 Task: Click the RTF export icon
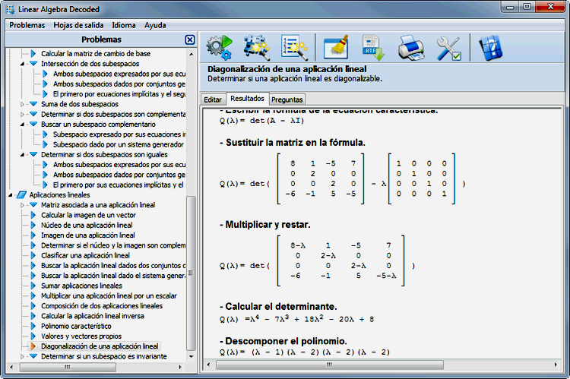pyautogui.click(x=373, y=47)
